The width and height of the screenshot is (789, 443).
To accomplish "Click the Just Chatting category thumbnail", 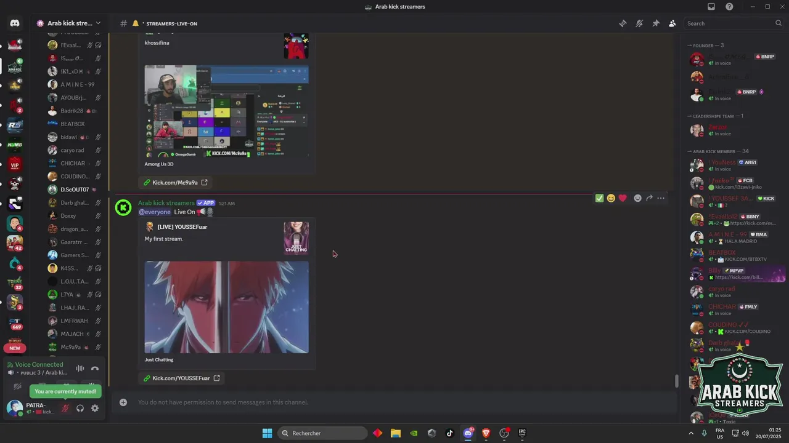I will (x=296, y=237).
